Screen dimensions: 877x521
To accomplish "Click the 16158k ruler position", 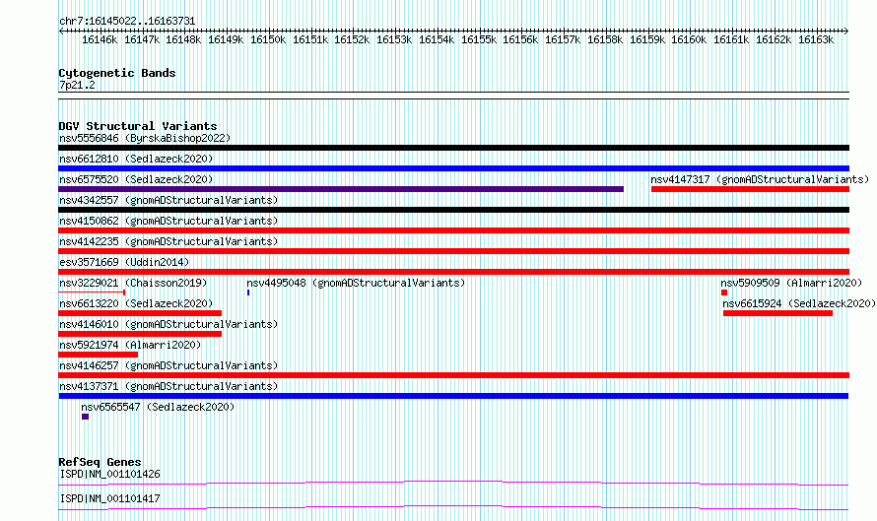I will [605, 39].
